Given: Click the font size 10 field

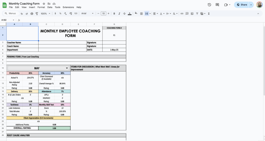Looking at the screenshot, I should point(104,13).
